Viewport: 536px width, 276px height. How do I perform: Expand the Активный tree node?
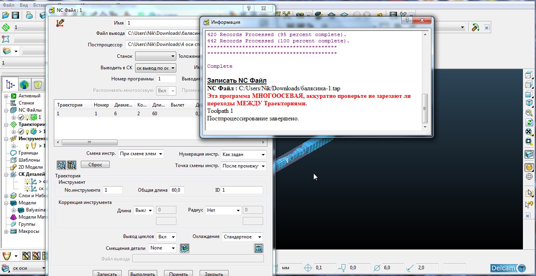[x=6, y=96]
